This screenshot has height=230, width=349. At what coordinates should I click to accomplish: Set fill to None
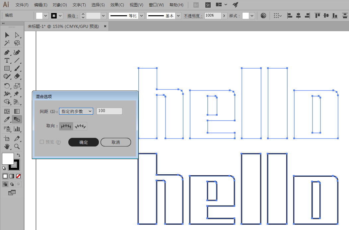(19, 176)
